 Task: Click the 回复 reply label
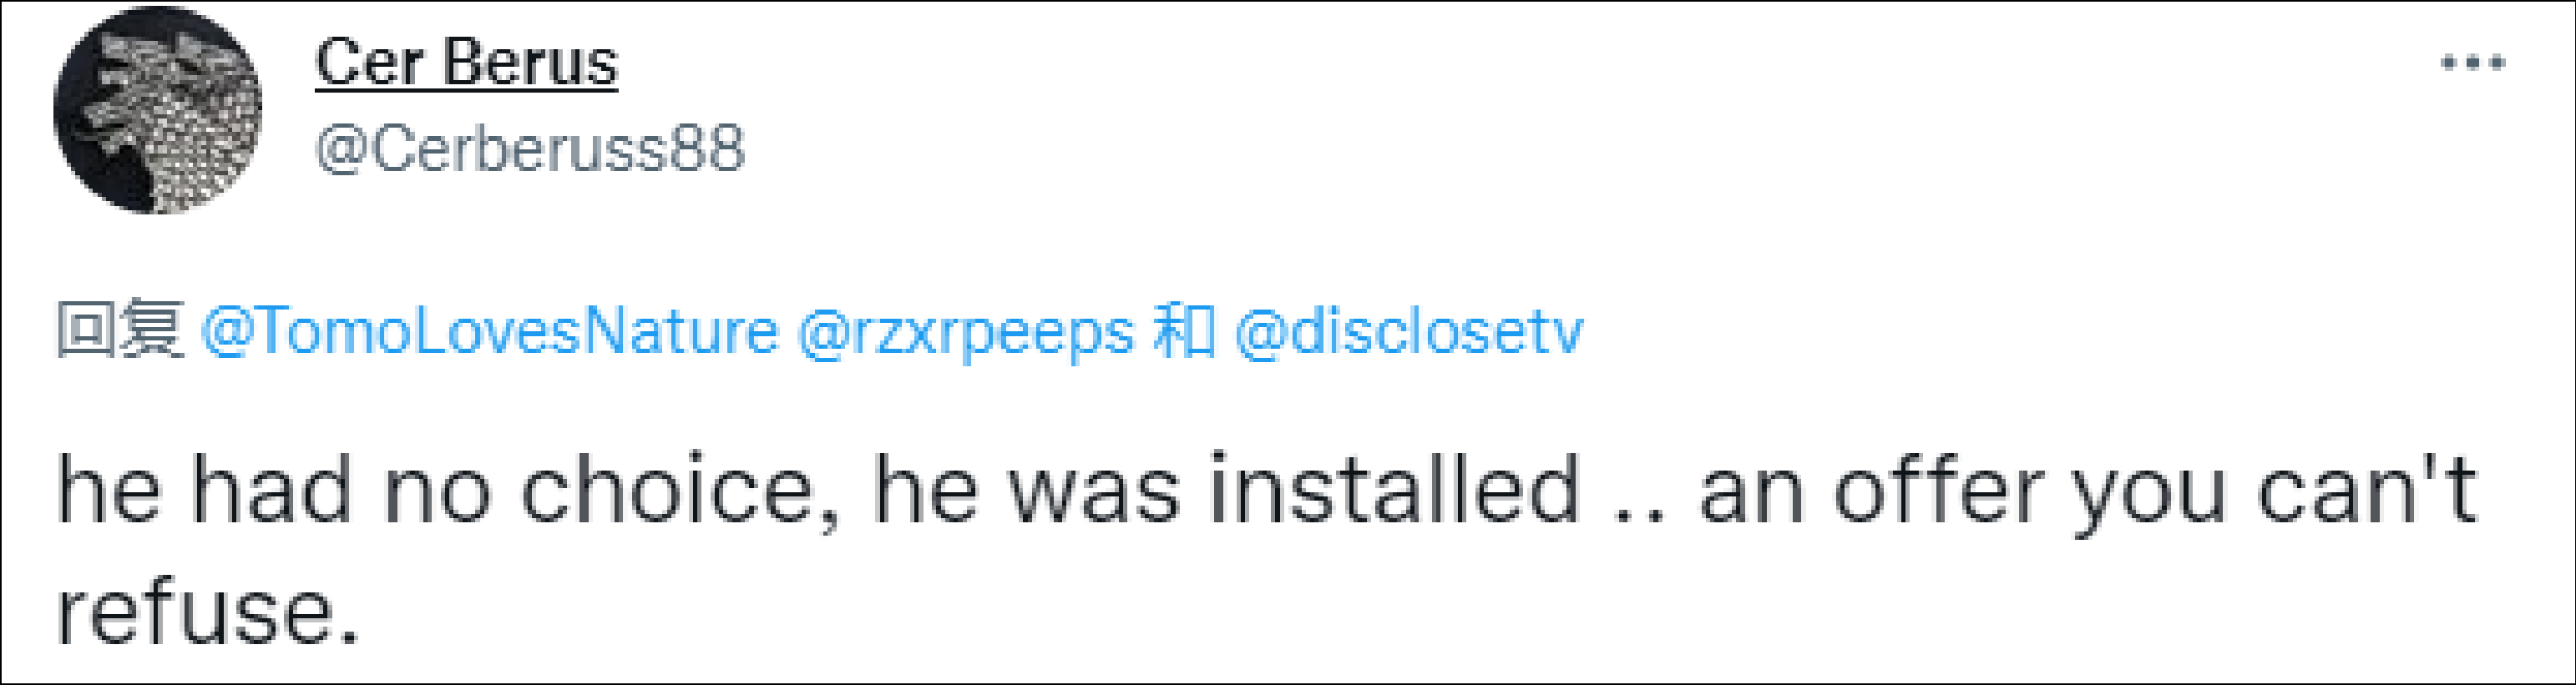(x=119, y=330)
